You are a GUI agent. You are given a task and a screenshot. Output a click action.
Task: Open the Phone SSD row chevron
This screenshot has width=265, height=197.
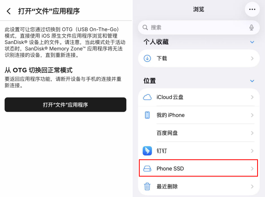252,168
